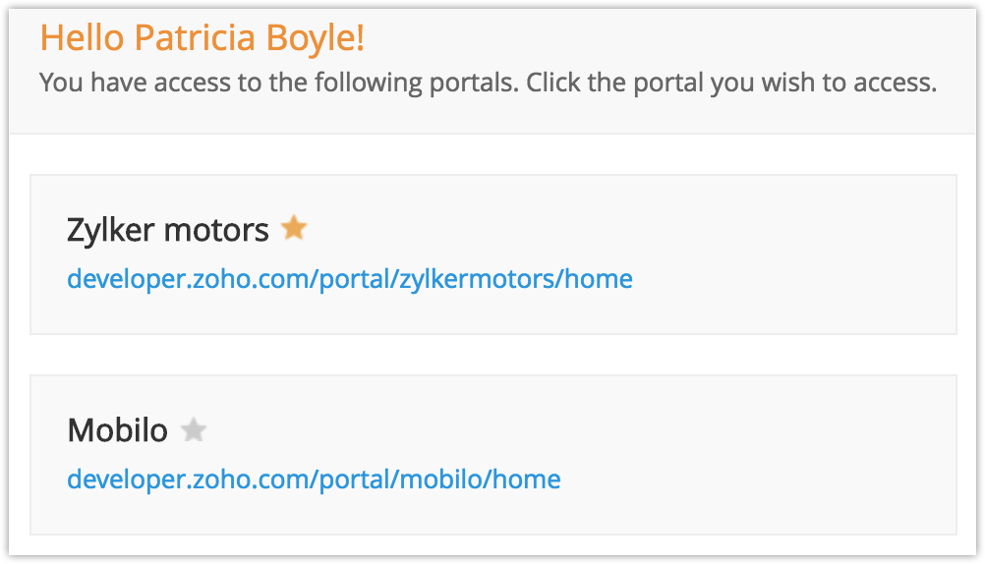Toggle the orange favorite star off

click(x=293, y=229)
